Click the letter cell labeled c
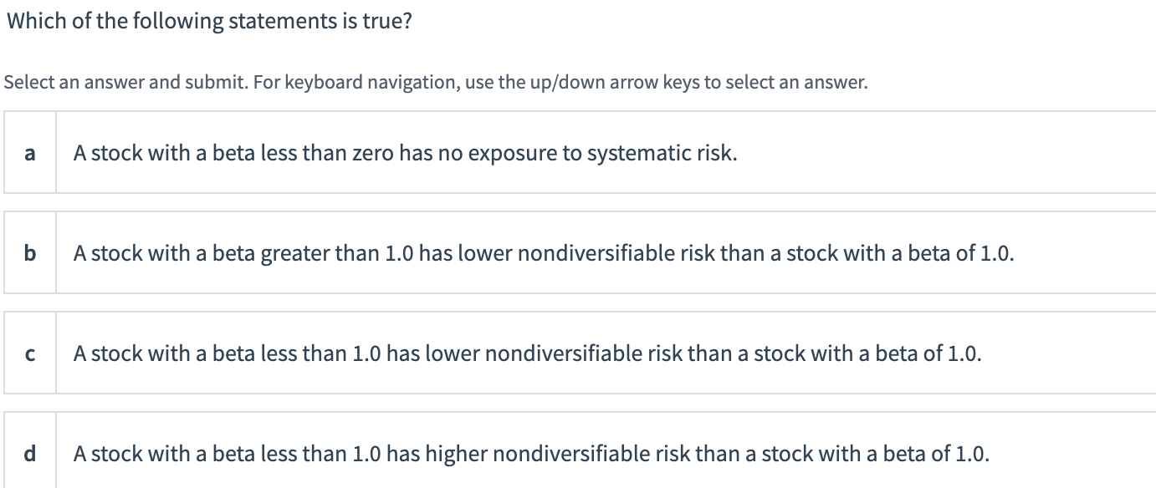Viewport: 1156px width, 488px height. 30,353
